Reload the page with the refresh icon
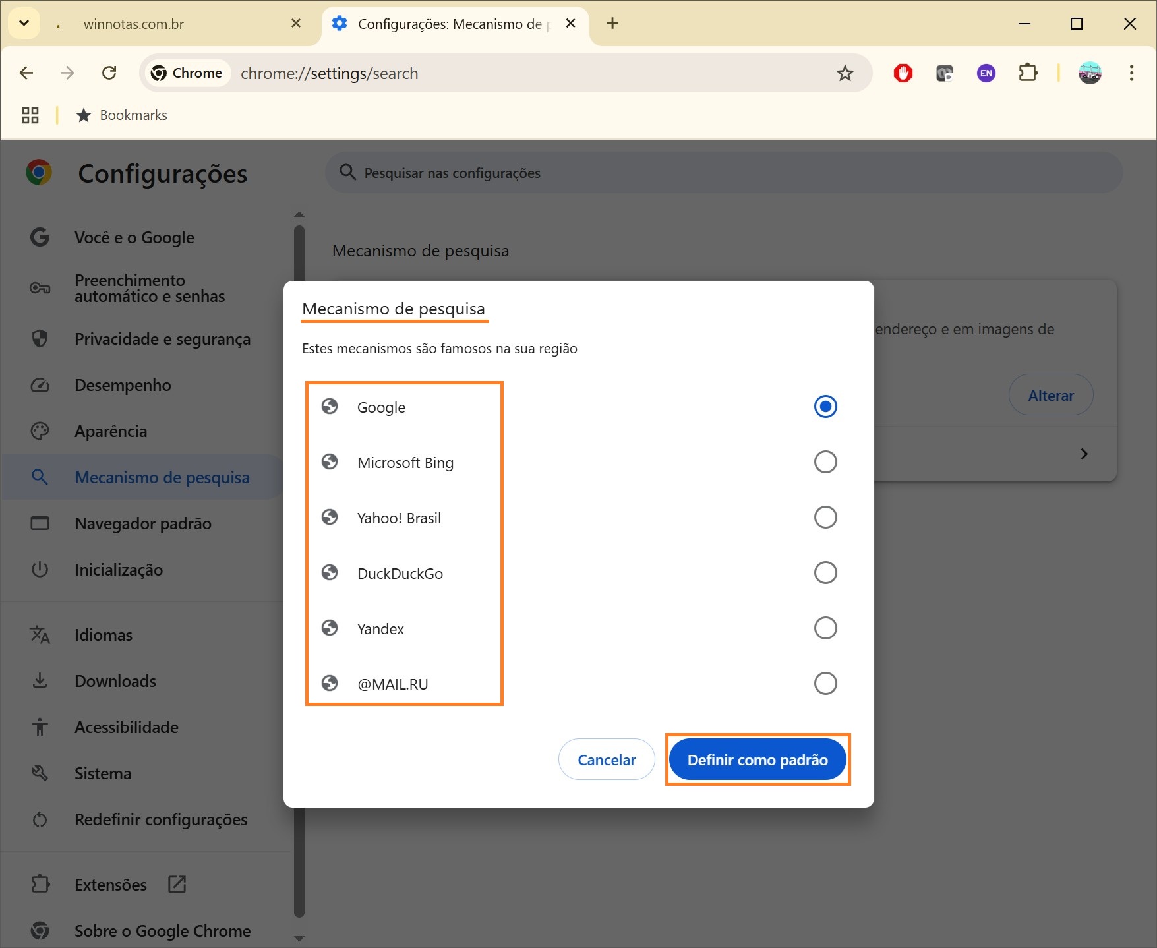The height and width of the screenshot is (948, 1157). click(109, 73)
